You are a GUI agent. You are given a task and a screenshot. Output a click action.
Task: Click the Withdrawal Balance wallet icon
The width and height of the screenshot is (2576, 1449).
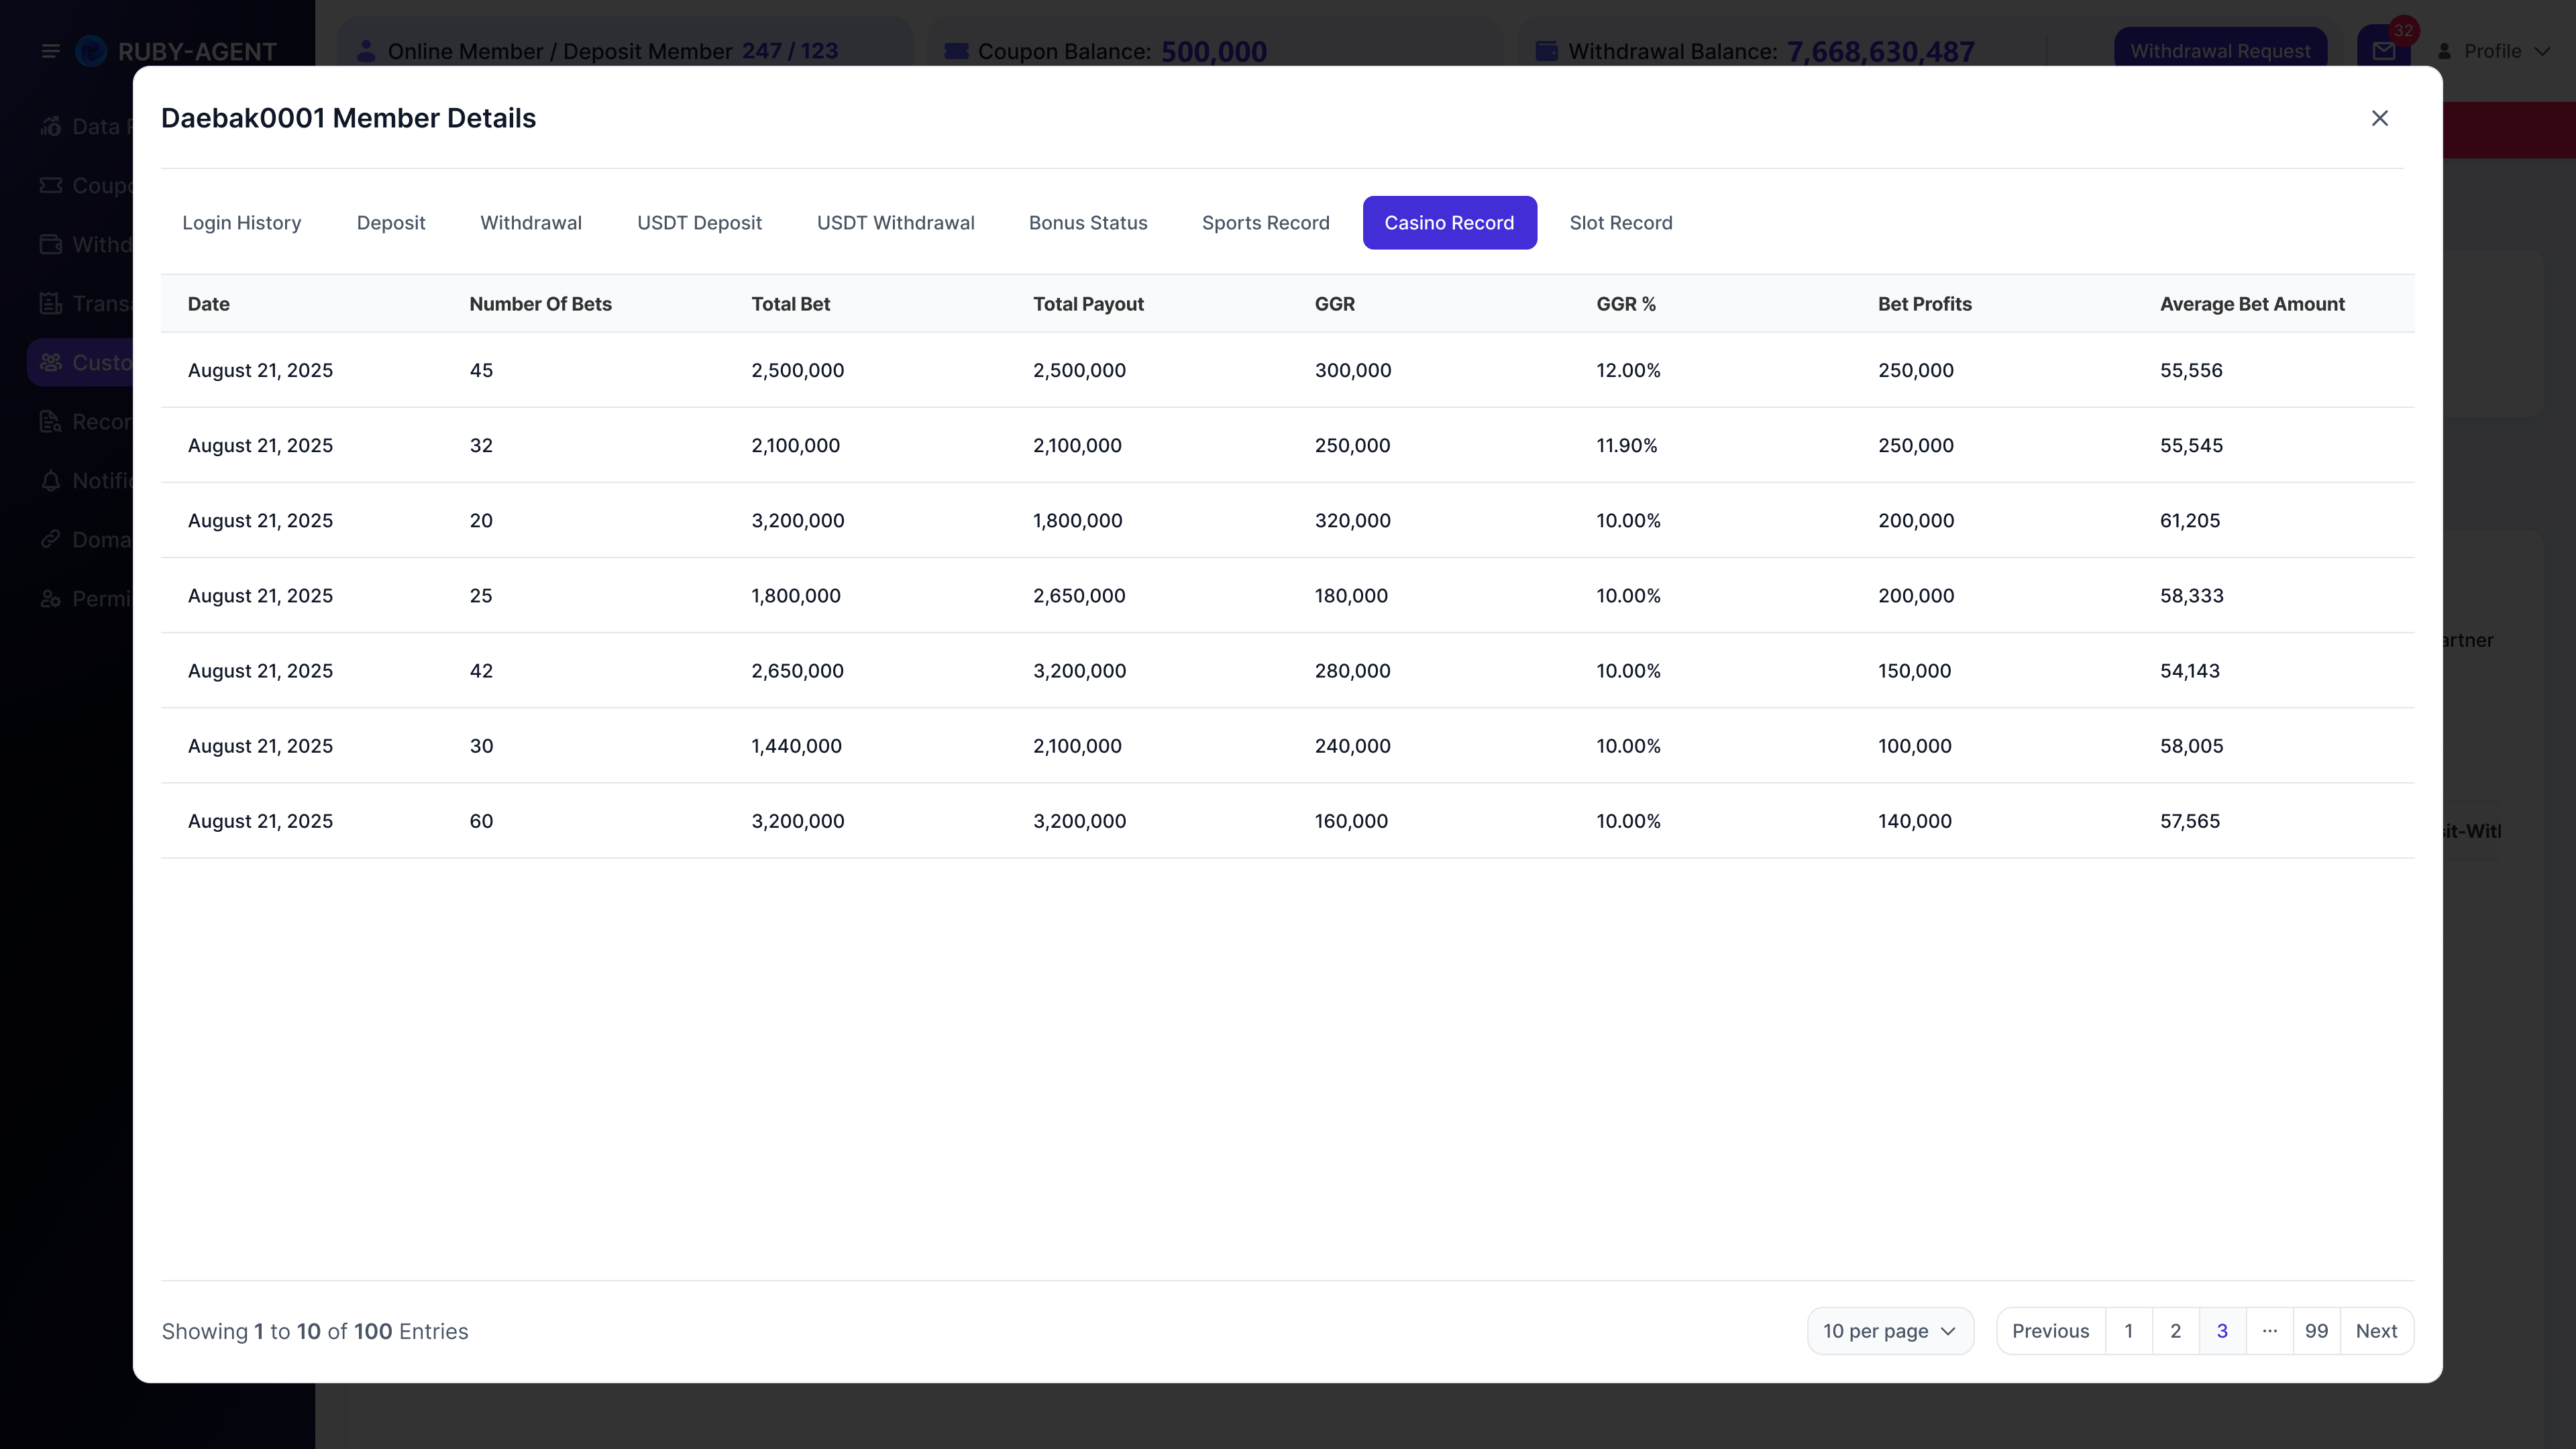[x=1546, y=51]
